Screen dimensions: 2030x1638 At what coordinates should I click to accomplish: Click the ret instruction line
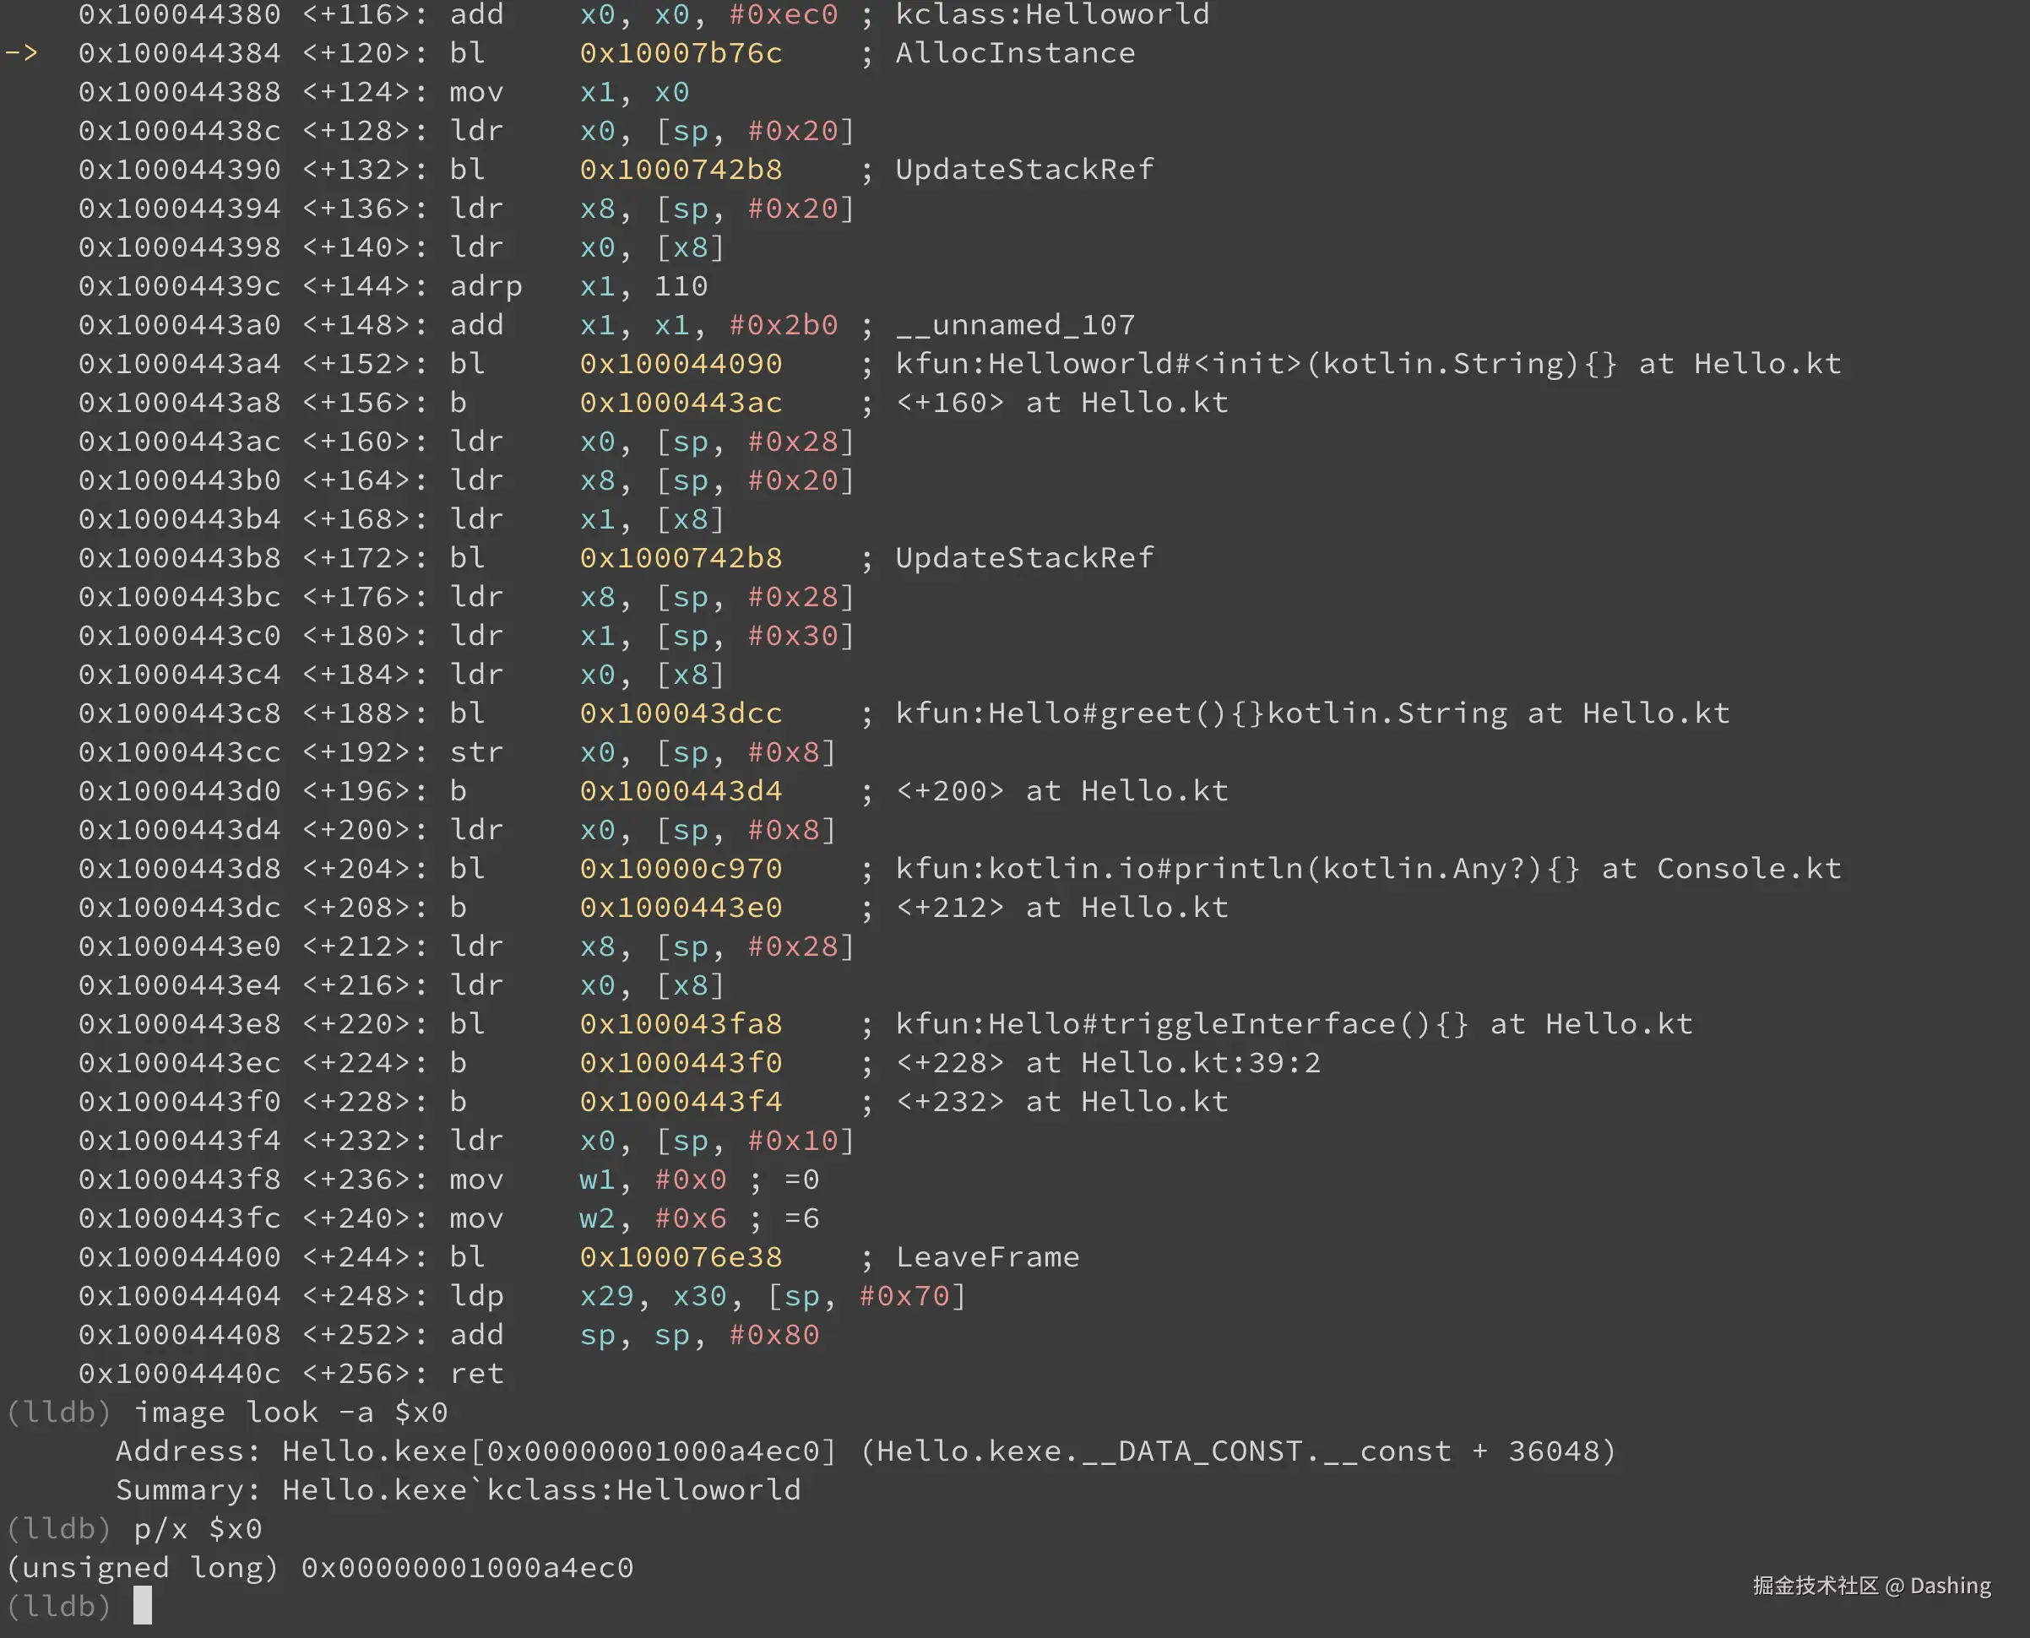pos(476,1374)
